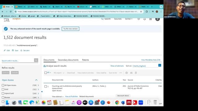Viewport: 198px width, 111px height.
Task: Expand the Gold filter arrow
Action: pos(38,89)
